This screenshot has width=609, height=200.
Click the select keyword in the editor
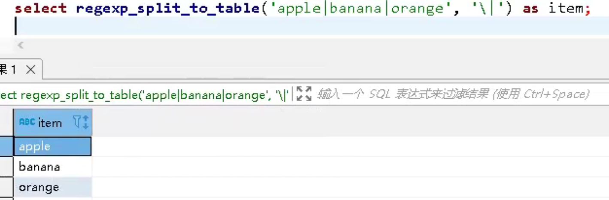(x=41, y=9)
